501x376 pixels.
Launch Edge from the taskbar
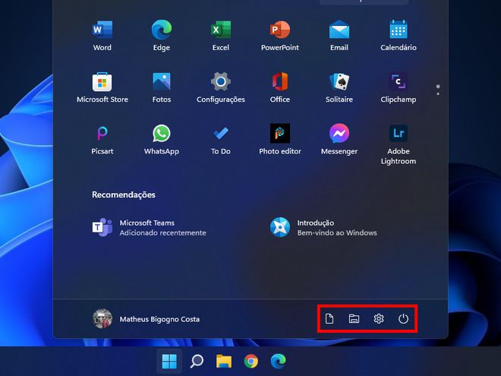click(x=279, y=362)
